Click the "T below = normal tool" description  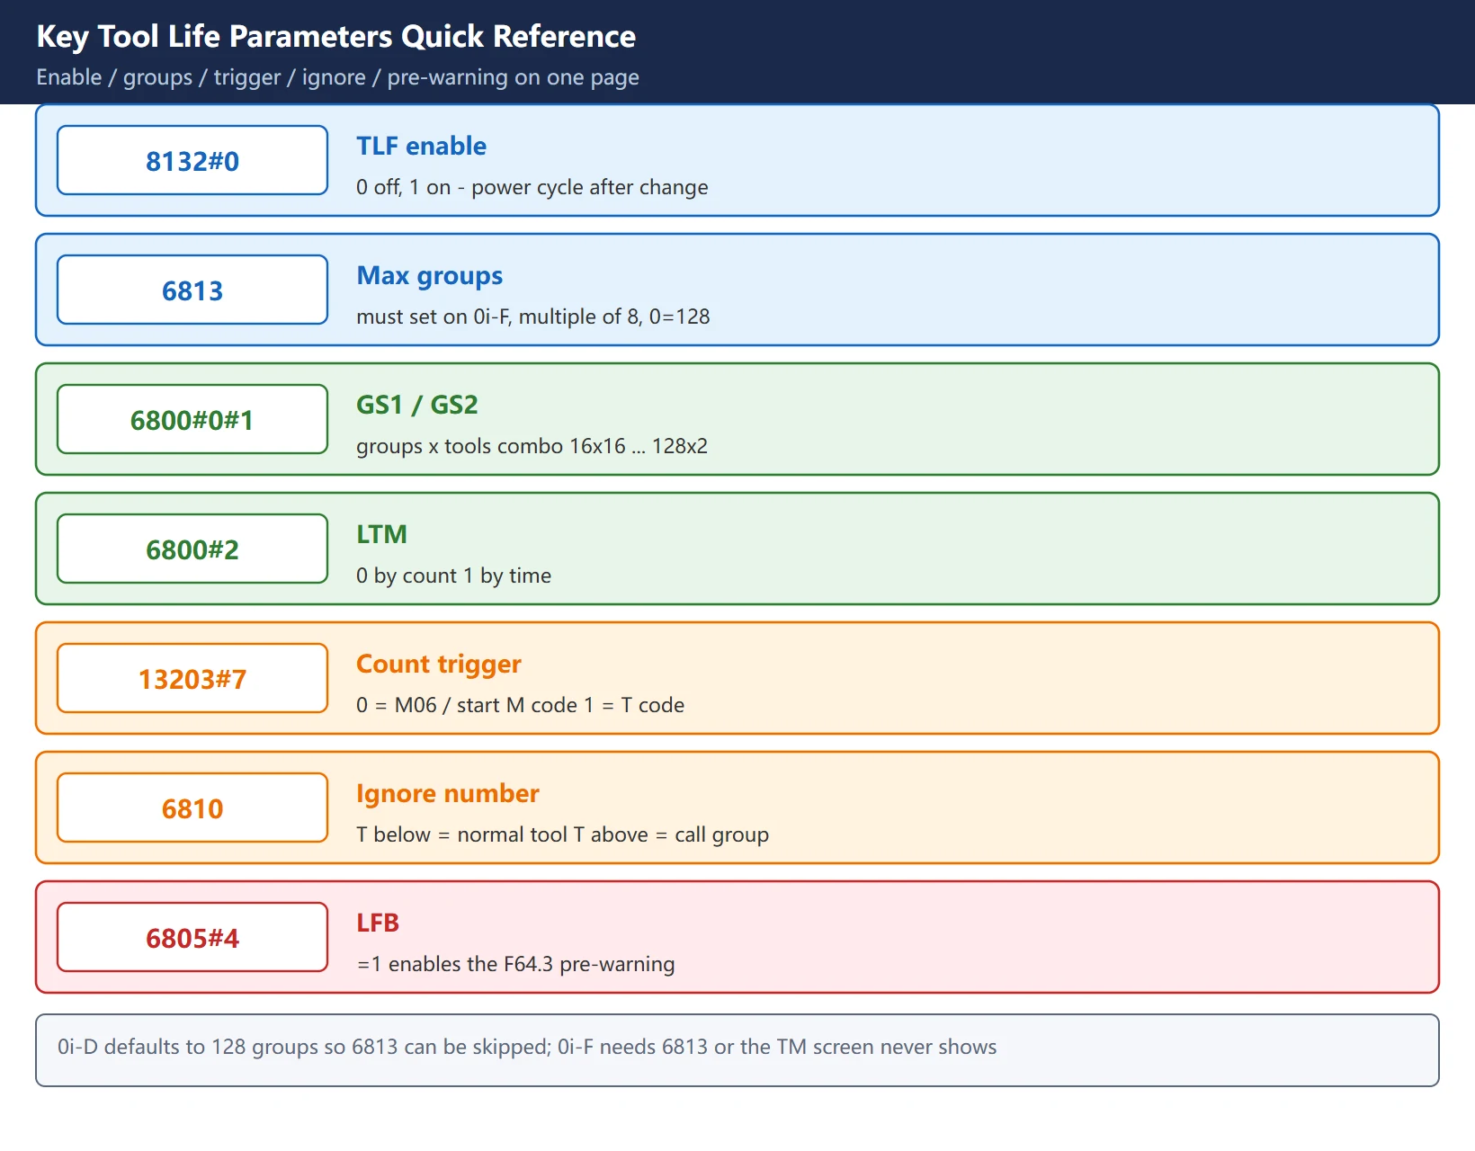click(562, 834)
